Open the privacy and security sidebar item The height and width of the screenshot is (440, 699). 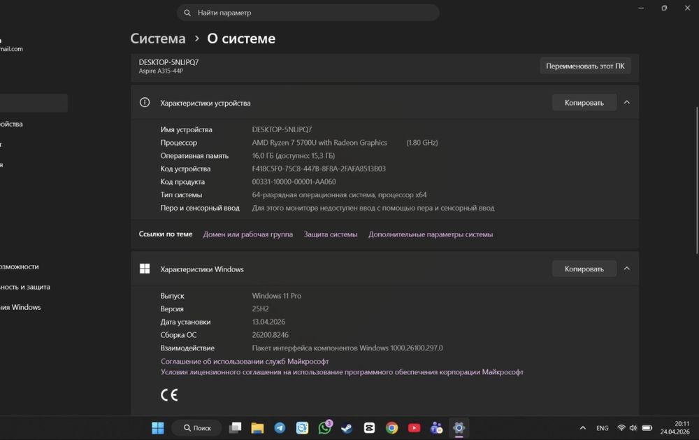25,287
